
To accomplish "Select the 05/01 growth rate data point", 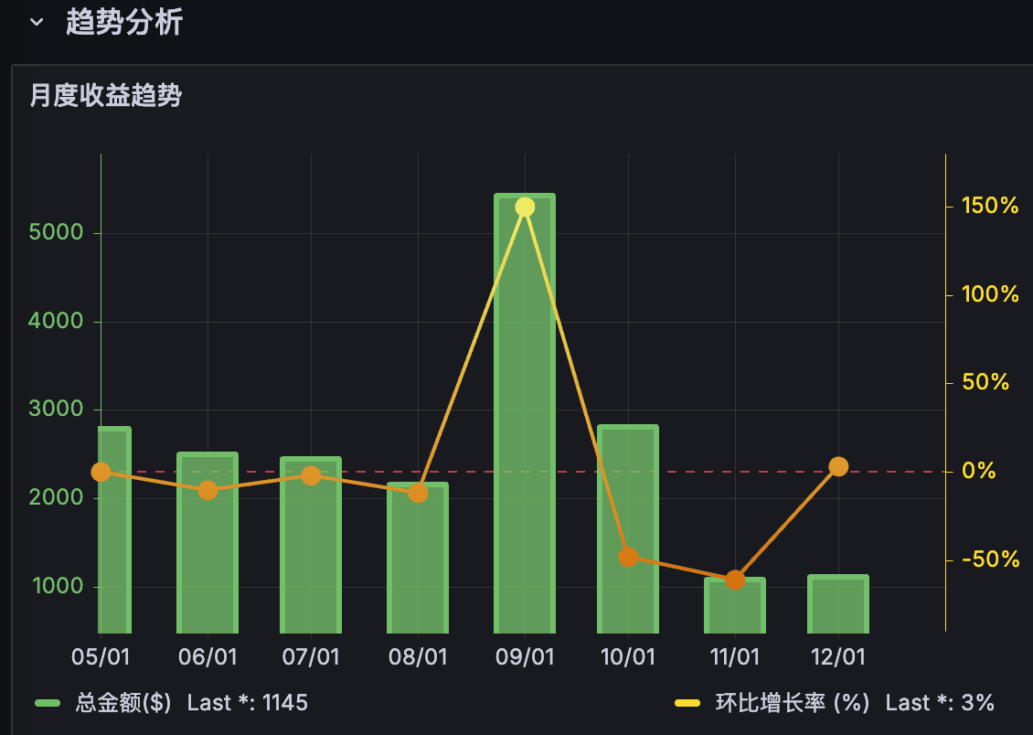I will pos(101,472).
